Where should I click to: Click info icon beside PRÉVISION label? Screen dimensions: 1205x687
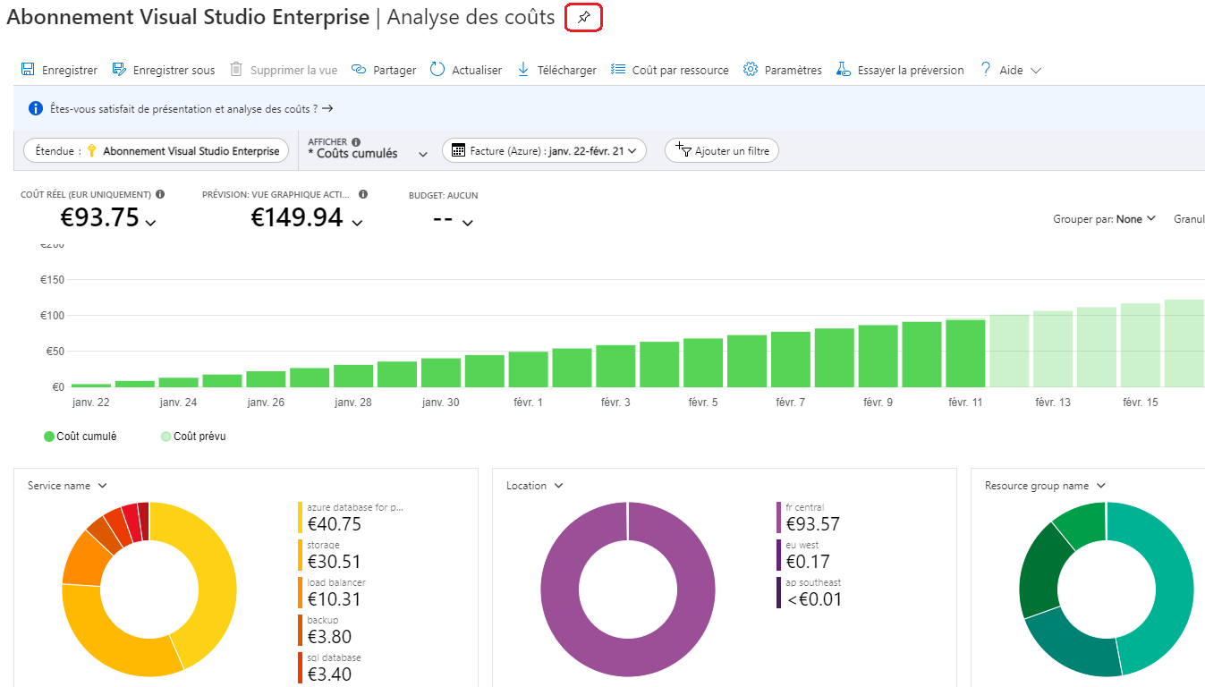coord(363,194)
